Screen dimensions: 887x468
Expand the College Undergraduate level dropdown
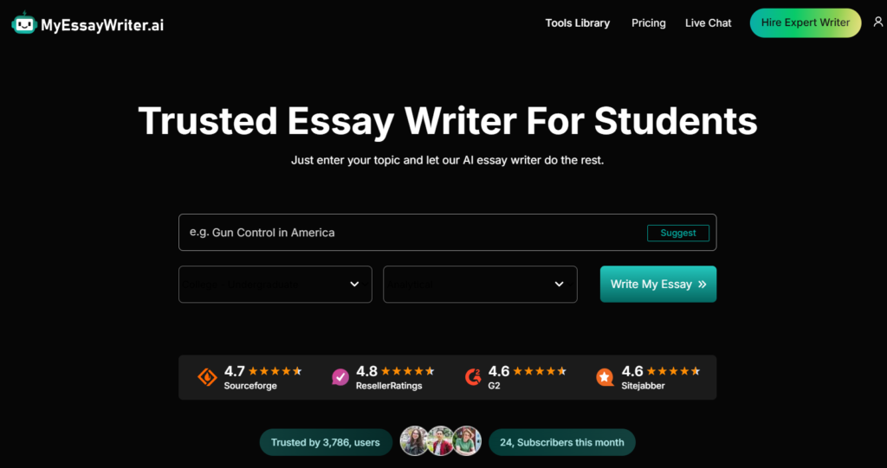click(275, 285)
